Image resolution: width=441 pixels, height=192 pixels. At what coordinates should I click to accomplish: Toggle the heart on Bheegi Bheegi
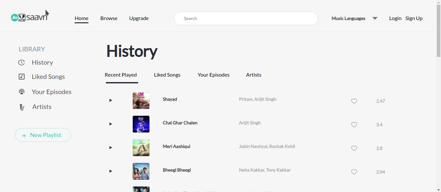(x=354, y=172)
